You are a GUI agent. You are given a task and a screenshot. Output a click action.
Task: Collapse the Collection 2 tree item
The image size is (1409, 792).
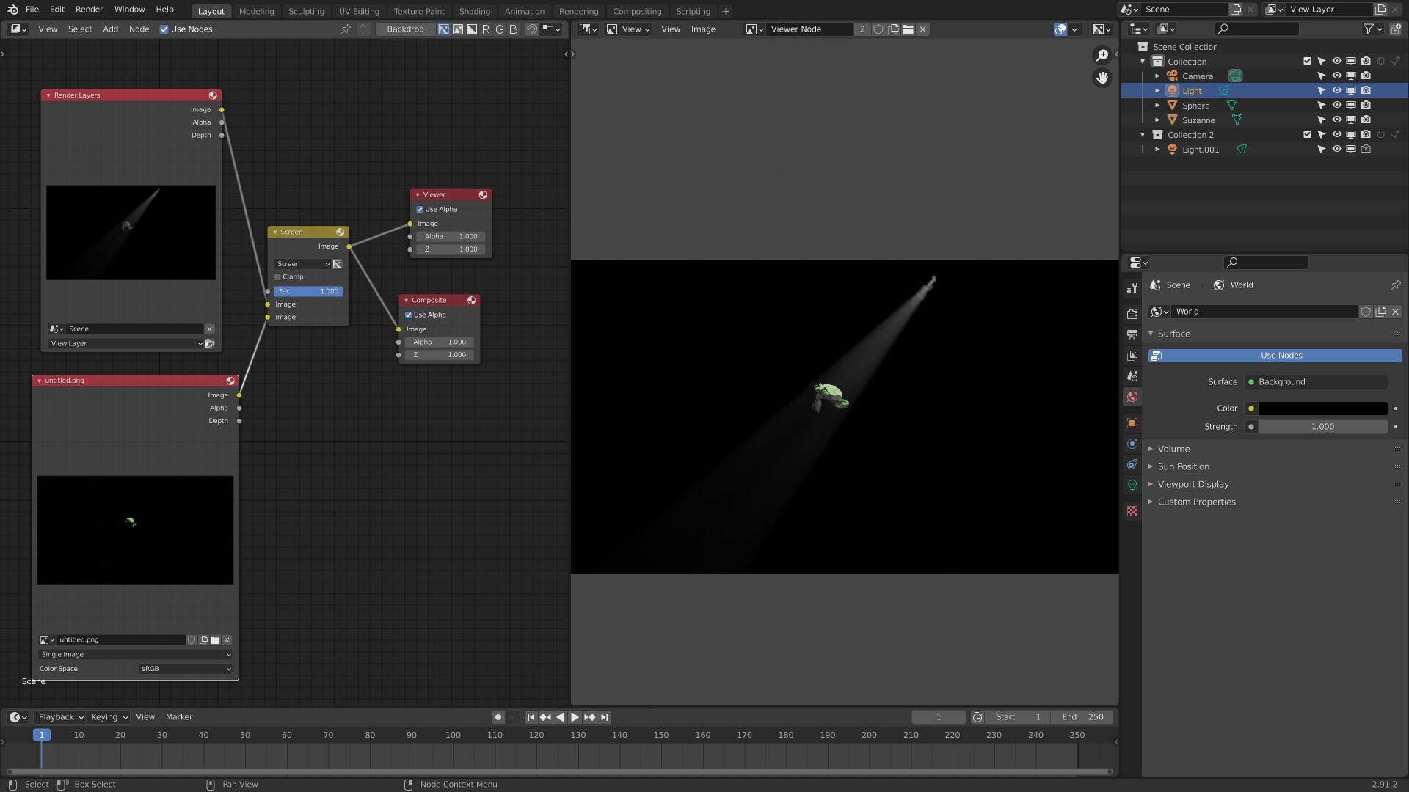click(1142, 134)
